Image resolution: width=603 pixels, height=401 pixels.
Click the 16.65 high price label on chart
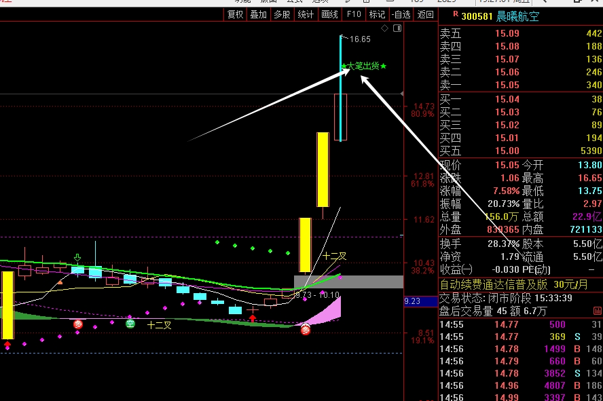point(360,39)
